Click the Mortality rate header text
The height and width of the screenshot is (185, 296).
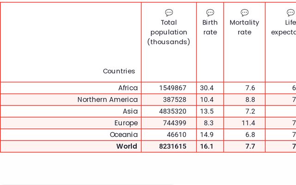coord(244,27)
